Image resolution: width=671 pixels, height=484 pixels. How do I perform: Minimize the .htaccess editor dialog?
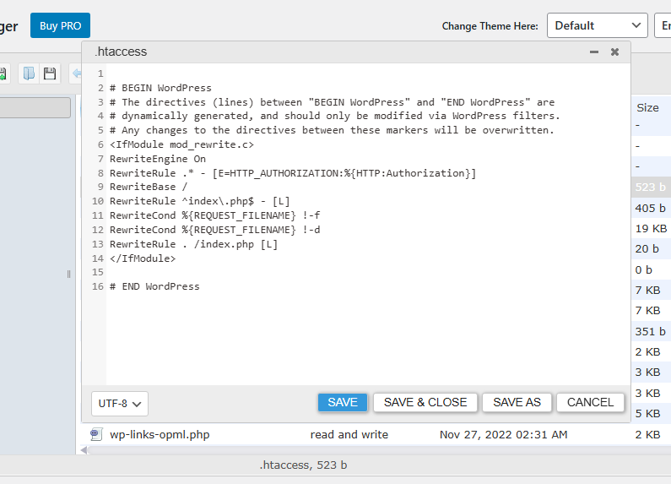(x=594, y=52)
